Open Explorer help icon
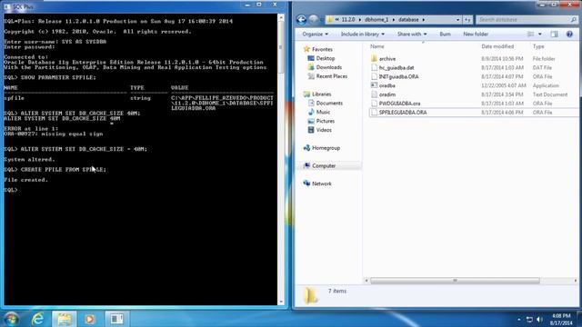 point(569,35)
